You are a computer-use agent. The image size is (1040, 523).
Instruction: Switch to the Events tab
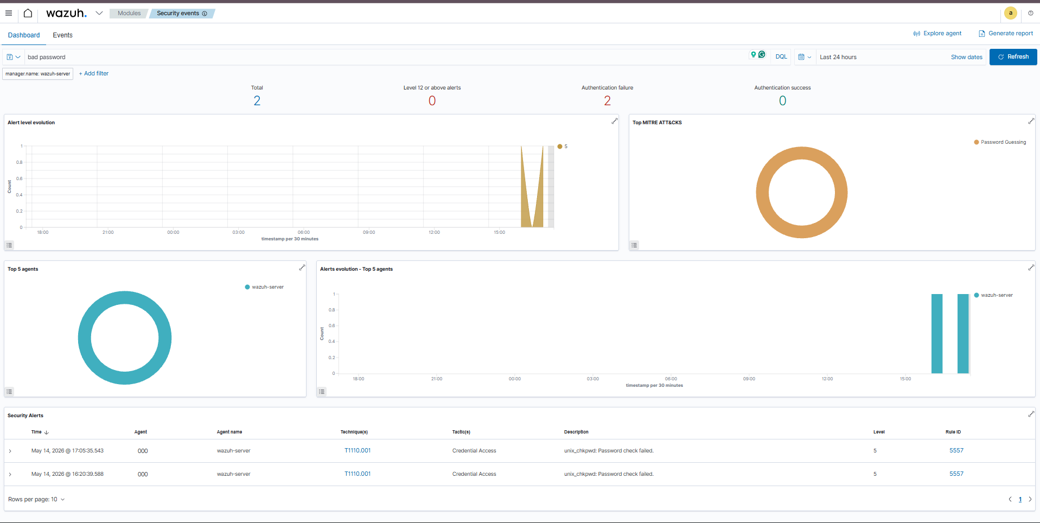pyautogui.click(x=62, y=35)
